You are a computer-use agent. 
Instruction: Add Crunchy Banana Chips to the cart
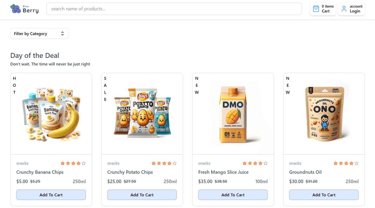[x=51, y=195]
